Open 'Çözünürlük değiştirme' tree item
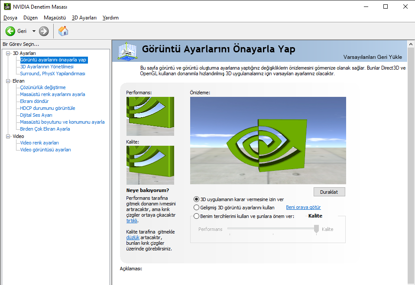Screen dimensions: 415x285 tap(43, 87)
